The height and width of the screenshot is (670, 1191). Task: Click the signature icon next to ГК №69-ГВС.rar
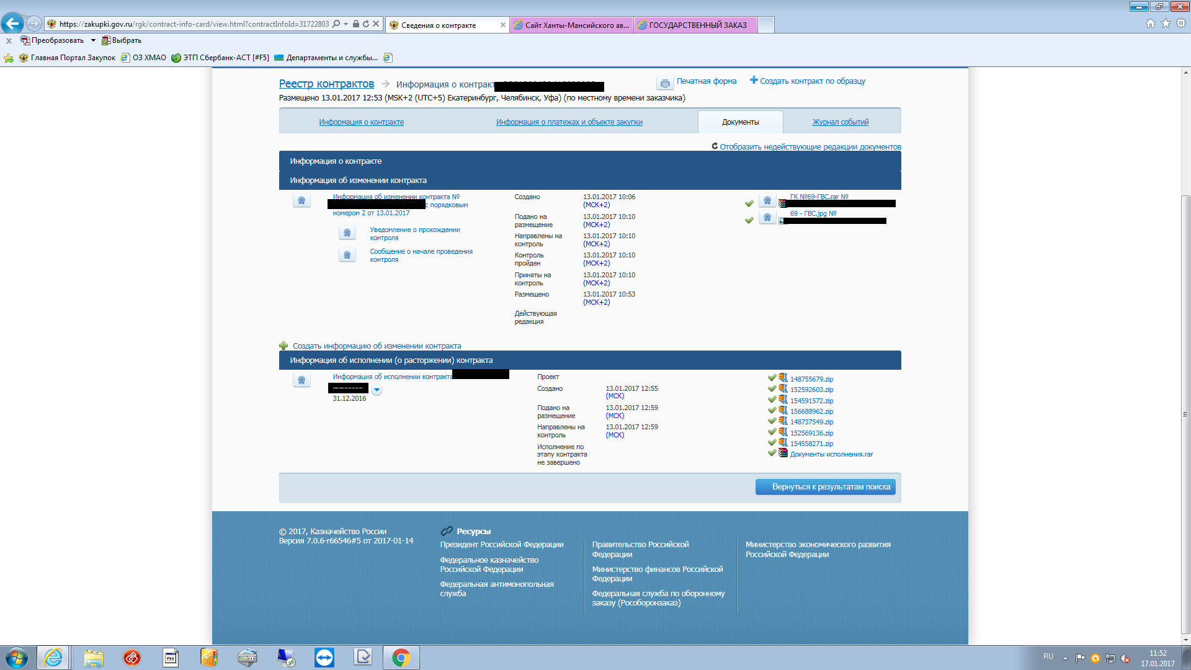[x=767, y=200]
